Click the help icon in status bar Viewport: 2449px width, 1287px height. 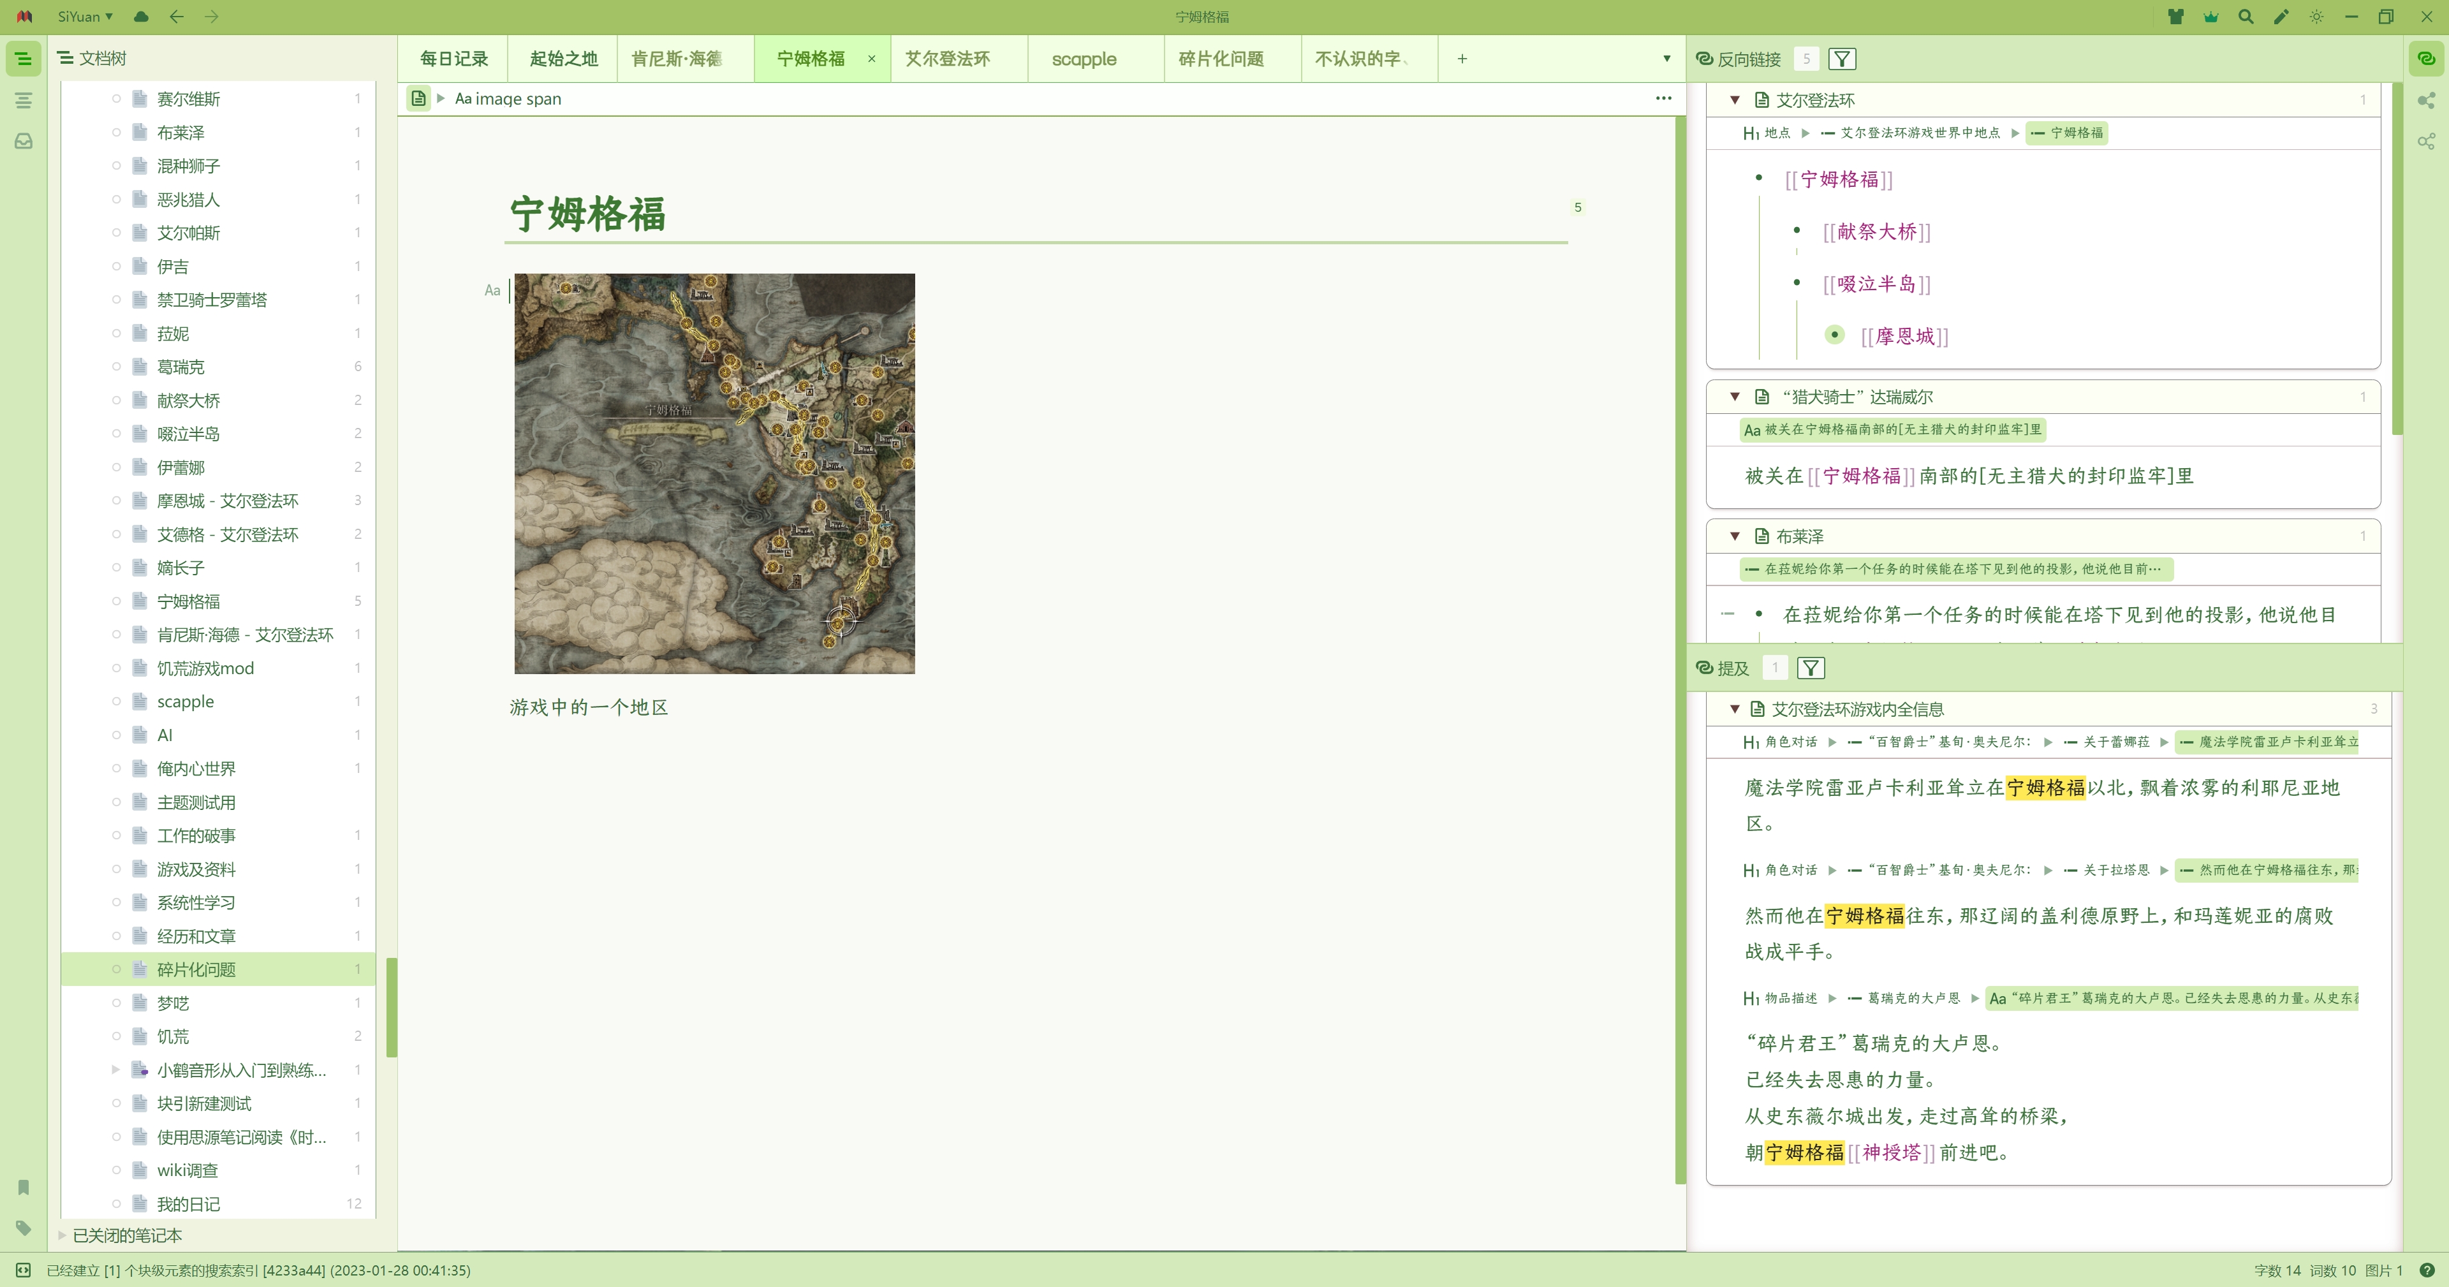point(2426,1270)
